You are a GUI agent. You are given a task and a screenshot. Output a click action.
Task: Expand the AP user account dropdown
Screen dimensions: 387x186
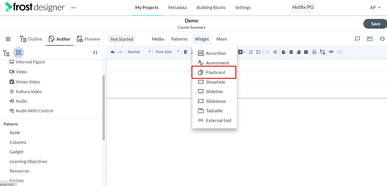(x=375, y=8)
